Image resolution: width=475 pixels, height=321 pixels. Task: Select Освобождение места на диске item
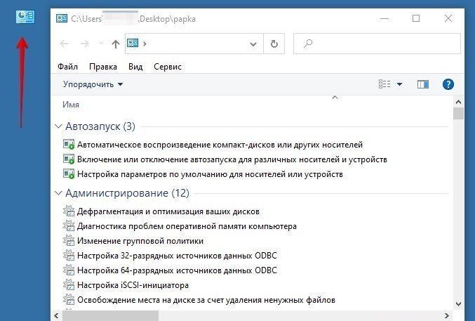(x=206, y=300)
